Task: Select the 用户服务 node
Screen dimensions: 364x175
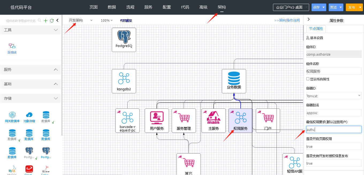Action: [x=157, y=120]
